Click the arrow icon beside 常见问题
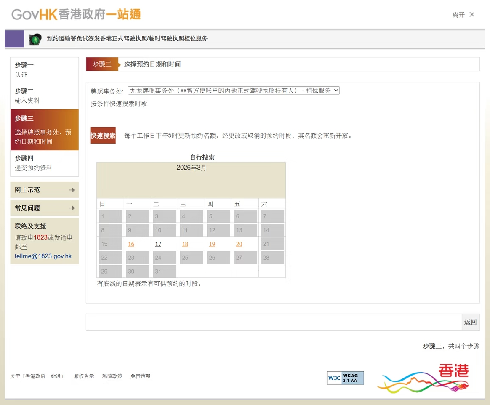Screen dimensions: 490x405 coord(72,208)
